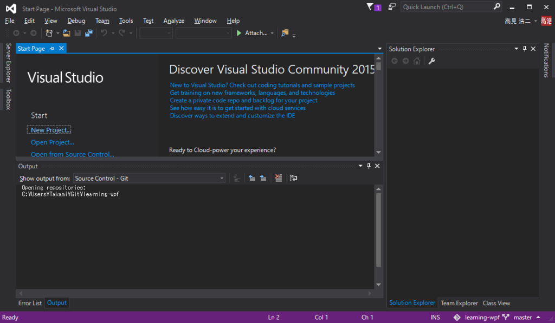Open the Properties wrench in Solution Explorer
This screenshot has height=323, width=555.
(x=432, y=61)
